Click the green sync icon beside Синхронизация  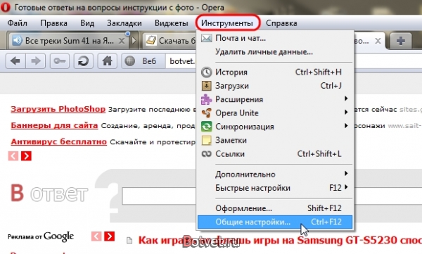pos(206,127)
